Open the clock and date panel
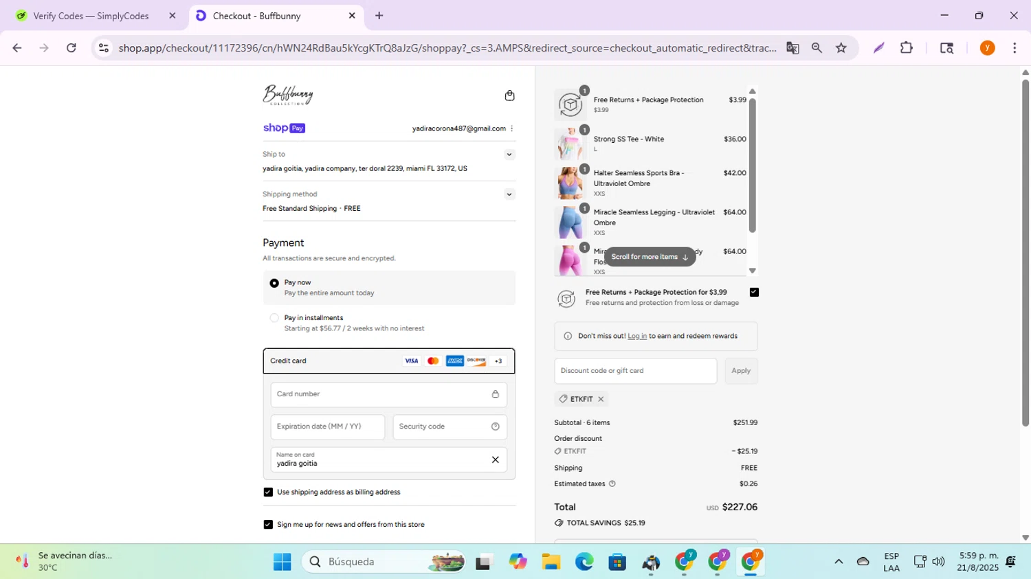The height and width of the screenshot is (579, 1031). 979,562
